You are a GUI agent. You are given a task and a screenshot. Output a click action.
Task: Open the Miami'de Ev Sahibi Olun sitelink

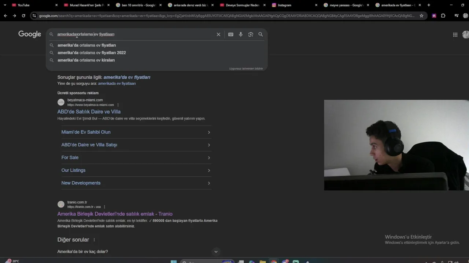(136, 132)
